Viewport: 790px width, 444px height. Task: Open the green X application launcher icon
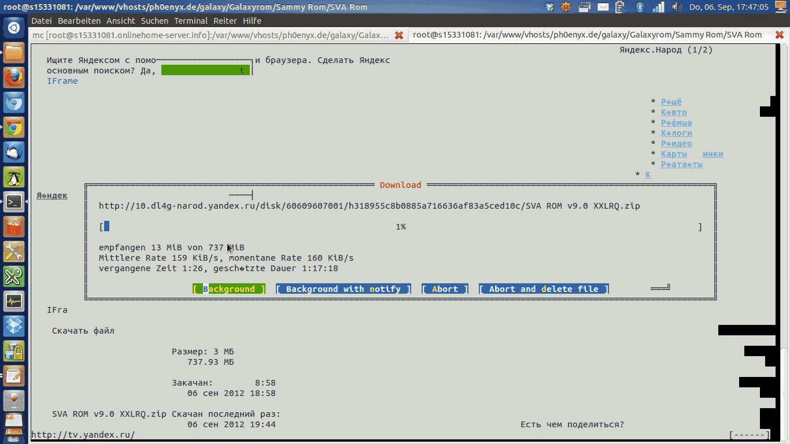[x=14, y=276]
